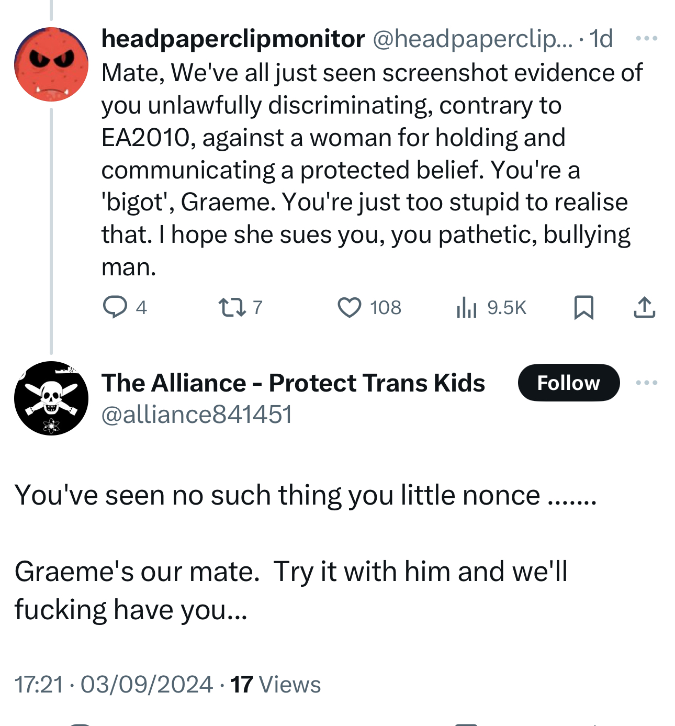
Task: Click the @alliance841451 handle
Action: click(196, 415)
